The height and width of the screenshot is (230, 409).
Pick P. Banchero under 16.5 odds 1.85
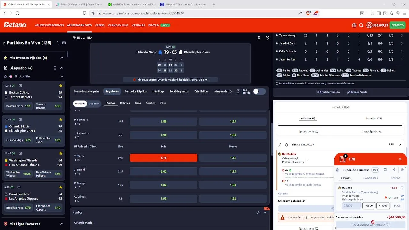pyautogui.click(x=233, y=122)
